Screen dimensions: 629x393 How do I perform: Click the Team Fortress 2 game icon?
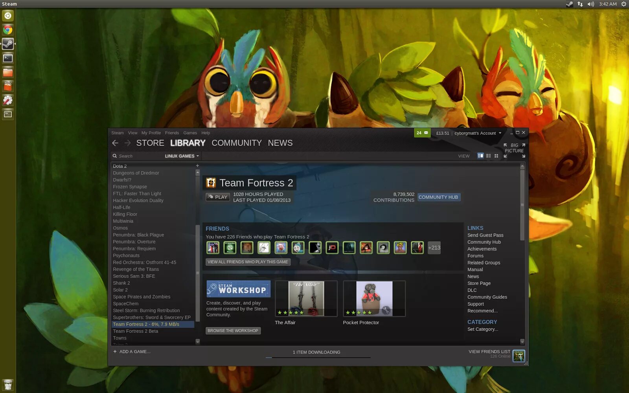(x=211, y=182)
